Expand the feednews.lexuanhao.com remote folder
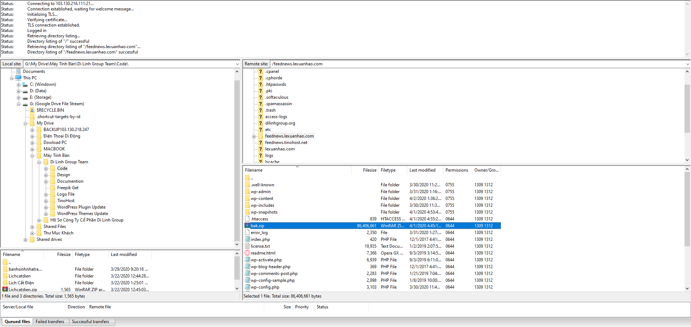Screen dimensions: 691x327 (x=254, y=136)
